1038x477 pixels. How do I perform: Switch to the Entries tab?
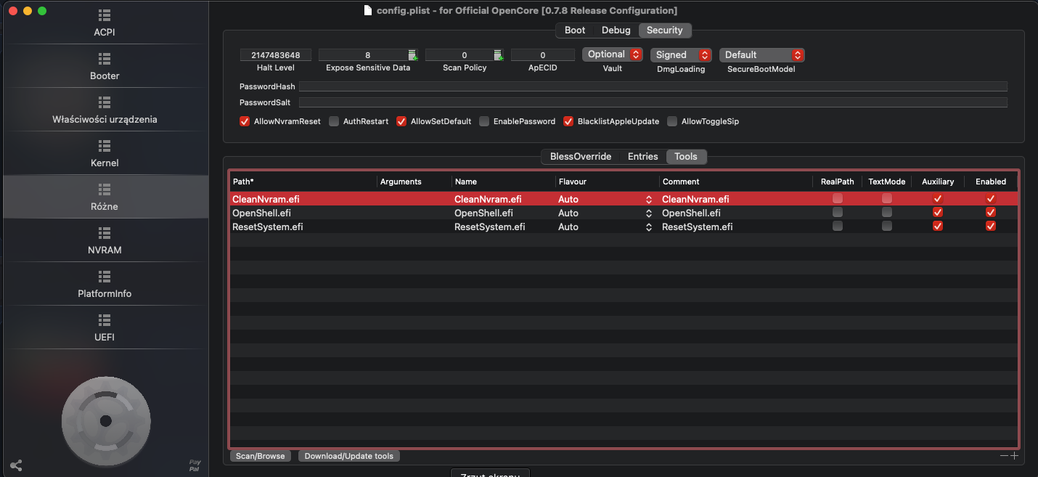[x=642, y=157]
